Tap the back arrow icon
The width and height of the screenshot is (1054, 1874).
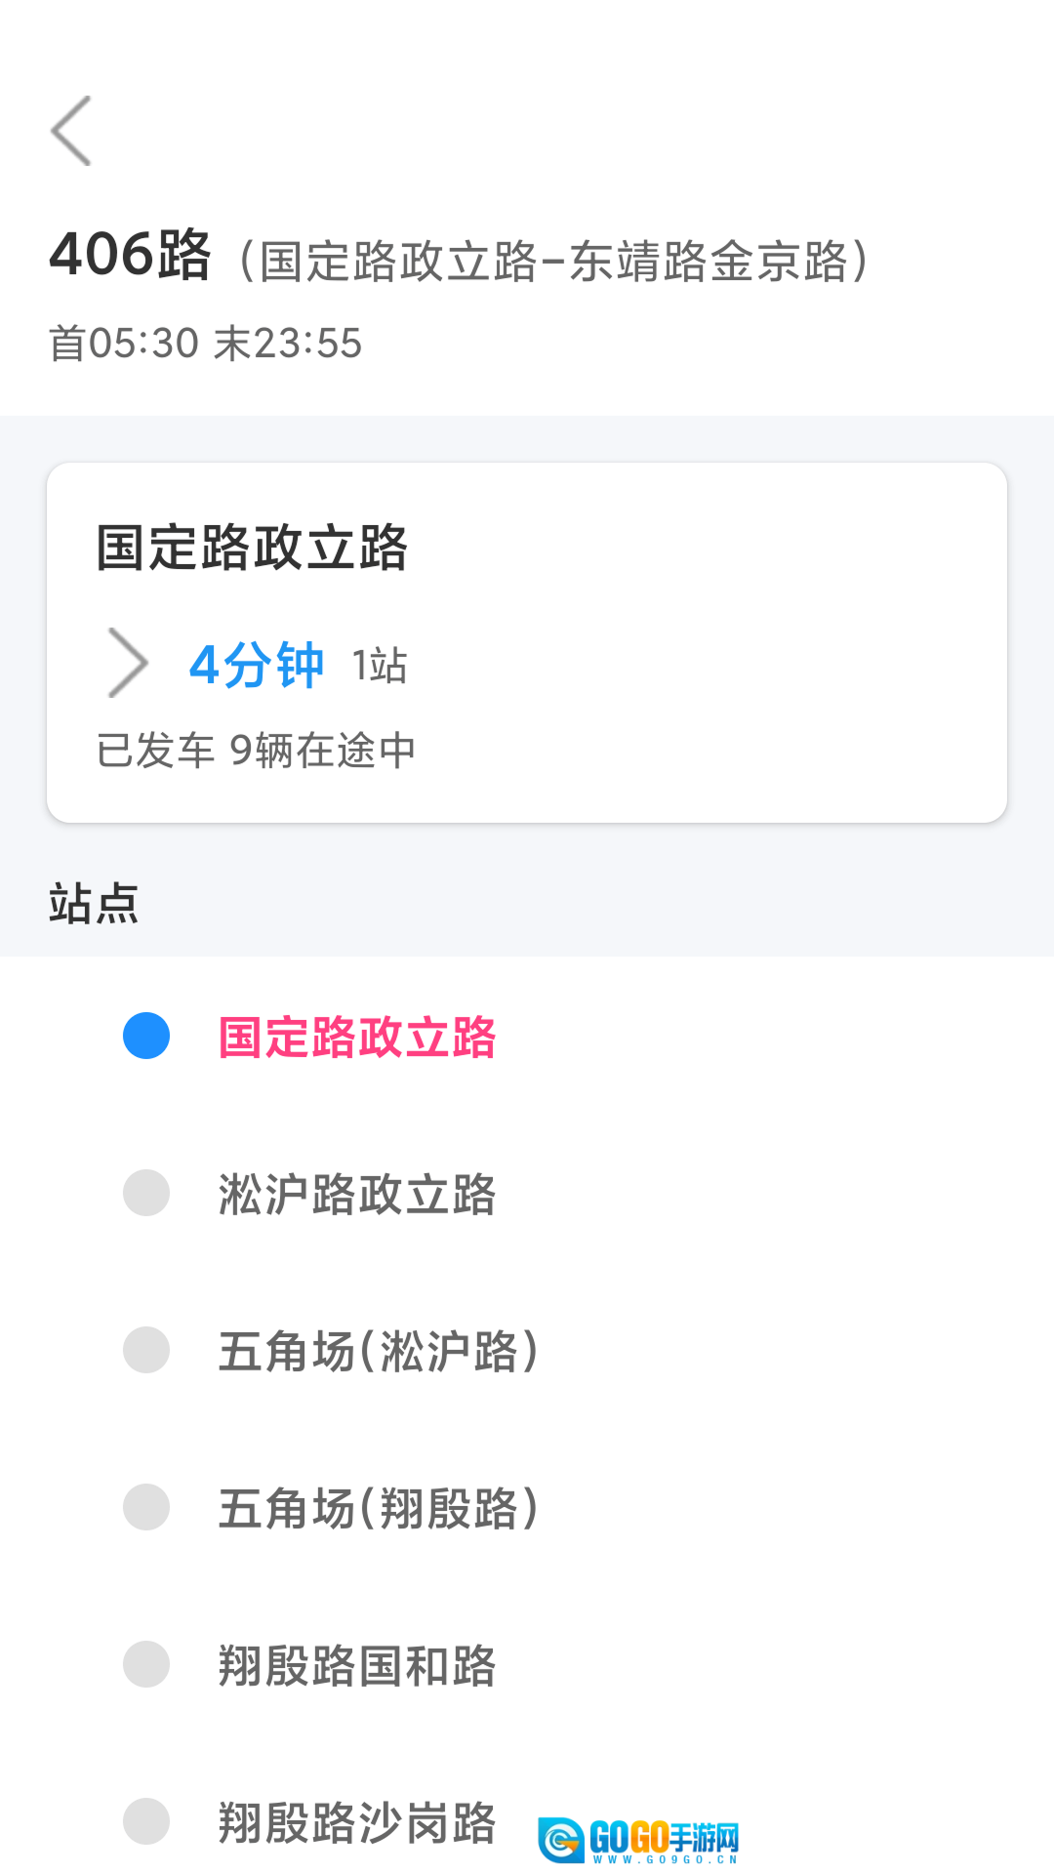coord(71,131)
